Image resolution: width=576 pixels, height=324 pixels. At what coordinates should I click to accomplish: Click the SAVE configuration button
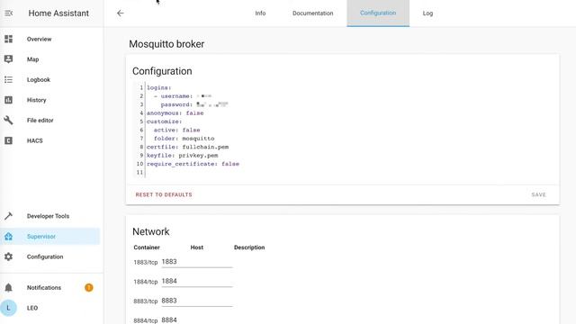pyautogui.click(x=538, y=194)
